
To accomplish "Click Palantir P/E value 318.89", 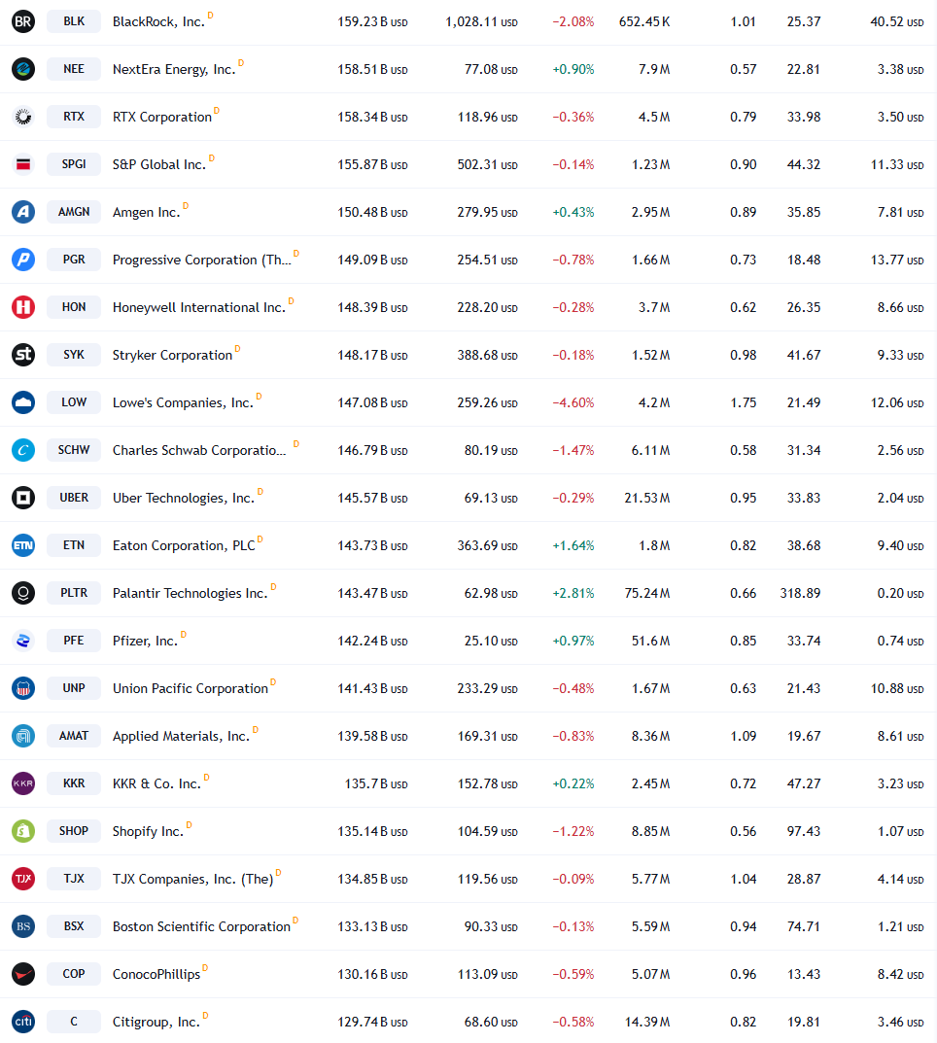I will [800, 593].
